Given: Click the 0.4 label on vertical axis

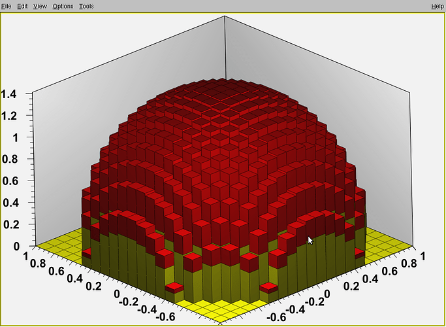Looking at the screenshot, I should pos(11,203).
